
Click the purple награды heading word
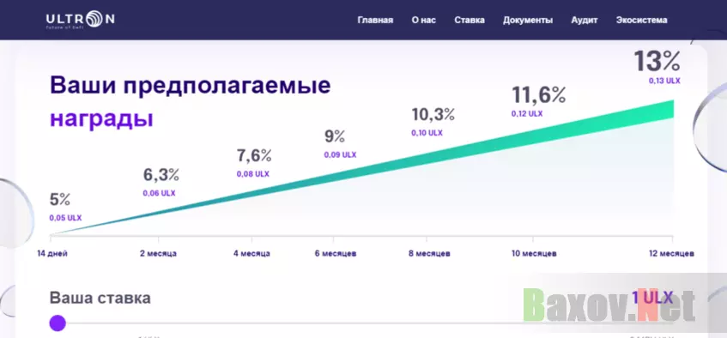click(x=101, y=119)
